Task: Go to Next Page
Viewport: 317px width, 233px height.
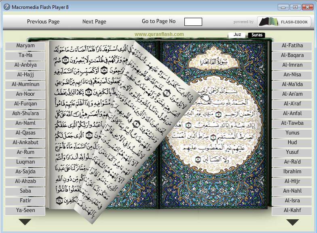Action: (94, 22)
